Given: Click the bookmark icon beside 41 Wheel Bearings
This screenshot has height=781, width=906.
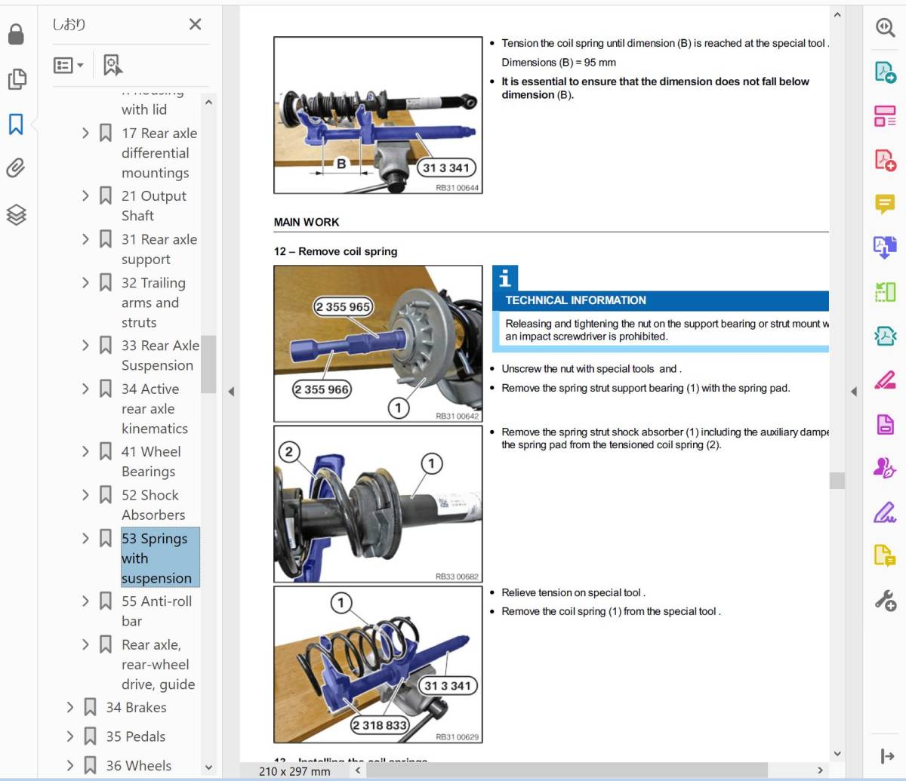Looking at the screenshot, I should pyautogui.click(x=106, y=451).
